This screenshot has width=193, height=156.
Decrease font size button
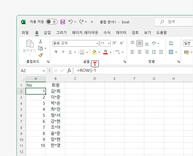[x=122, y=43]
